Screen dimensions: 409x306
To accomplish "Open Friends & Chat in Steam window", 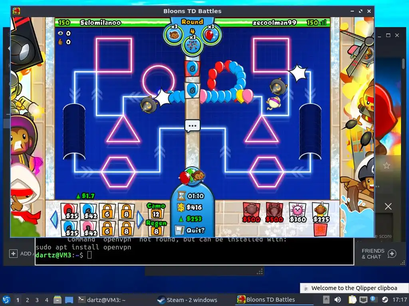I will 379,254.
